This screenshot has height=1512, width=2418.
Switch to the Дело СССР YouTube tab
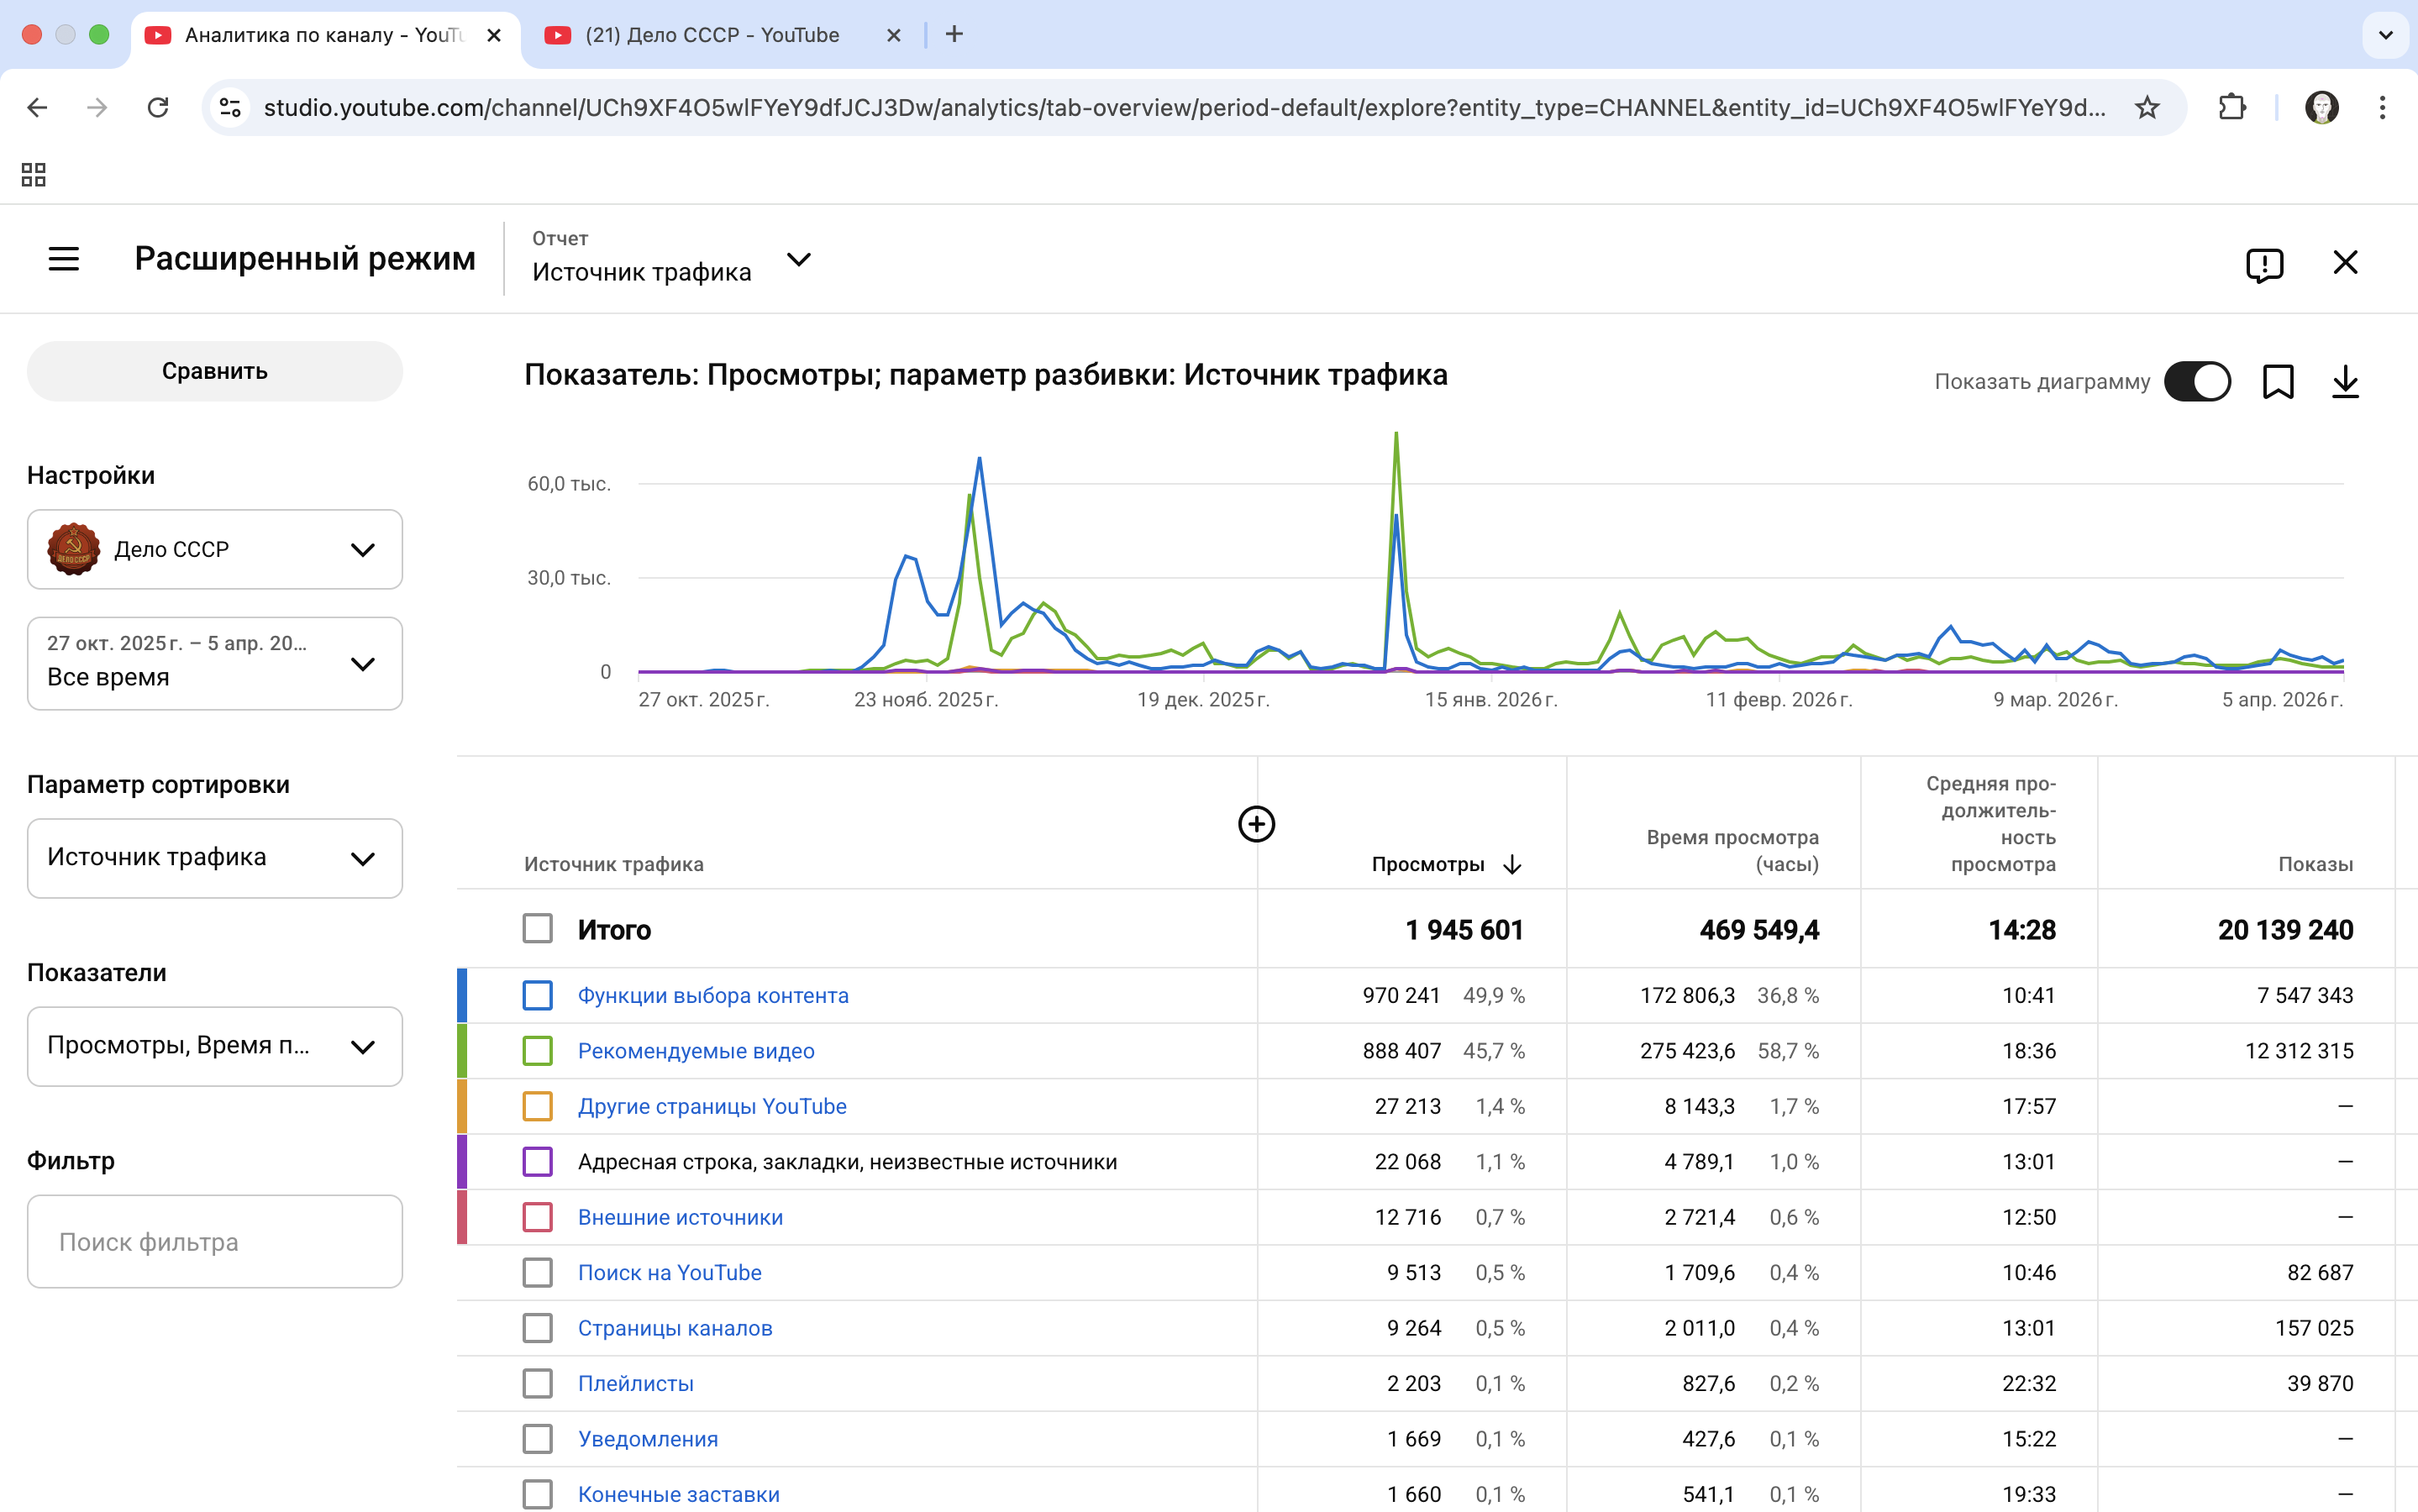(712, 35)
